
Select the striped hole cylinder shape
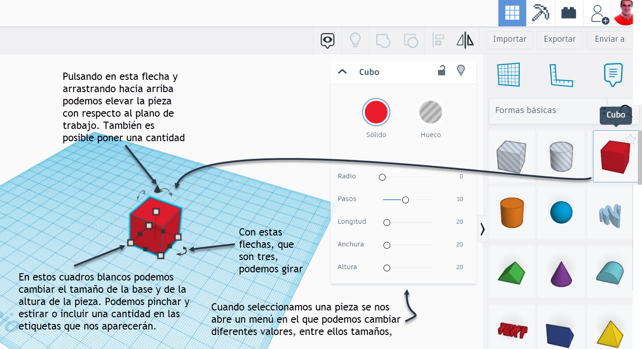click(562, 157)
